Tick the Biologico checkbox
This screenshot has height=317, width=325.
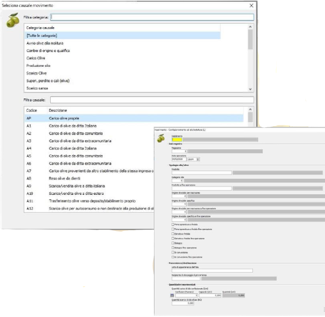click(173, 243)
